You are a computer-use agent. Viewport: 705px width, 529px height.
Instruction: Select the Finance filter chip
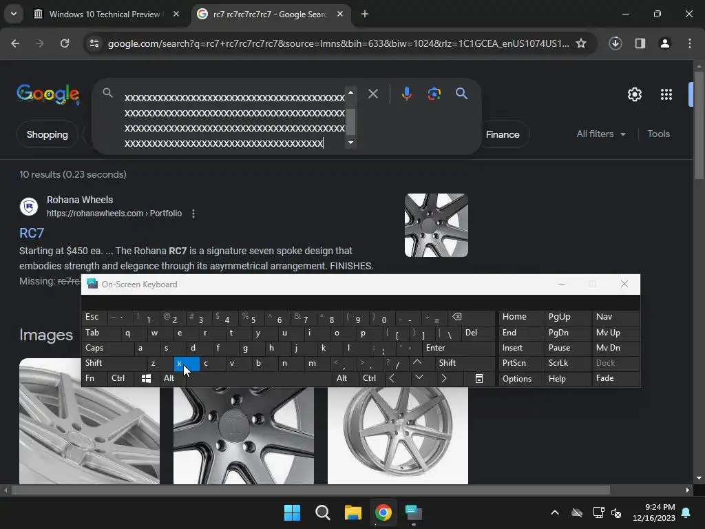click(x=503, y=134)
